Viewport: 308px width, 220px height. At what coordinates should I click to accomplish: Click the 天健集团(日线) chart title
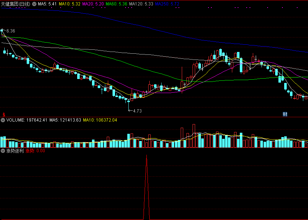coord(16,4)
